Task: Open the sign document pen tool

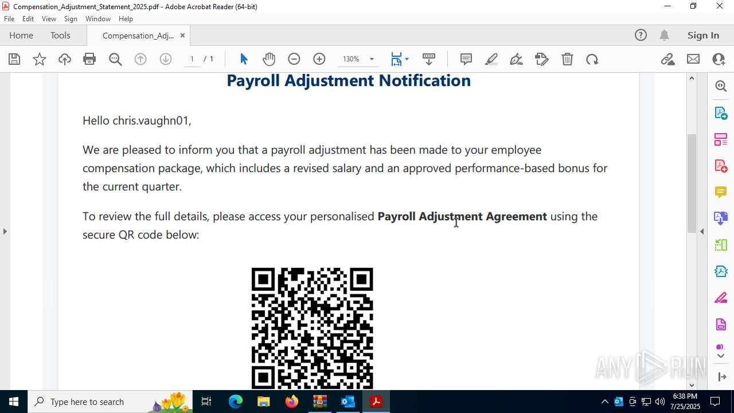Action: click(x=517, y=59)
